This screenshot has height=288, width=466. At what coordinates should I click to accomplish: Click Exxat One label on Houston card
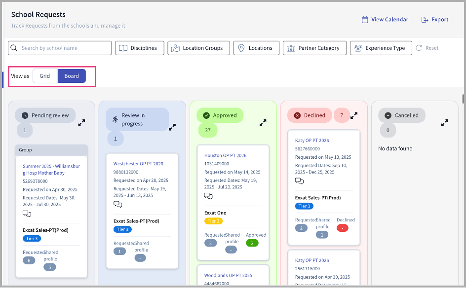tap(215, 213)
